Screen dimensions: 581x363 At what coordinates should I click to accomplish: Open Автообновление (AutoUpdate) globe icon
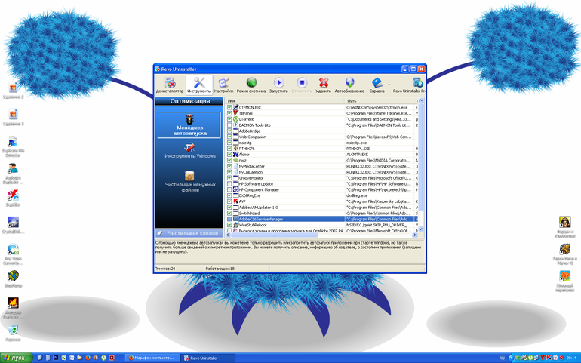[x=349, y=85]
